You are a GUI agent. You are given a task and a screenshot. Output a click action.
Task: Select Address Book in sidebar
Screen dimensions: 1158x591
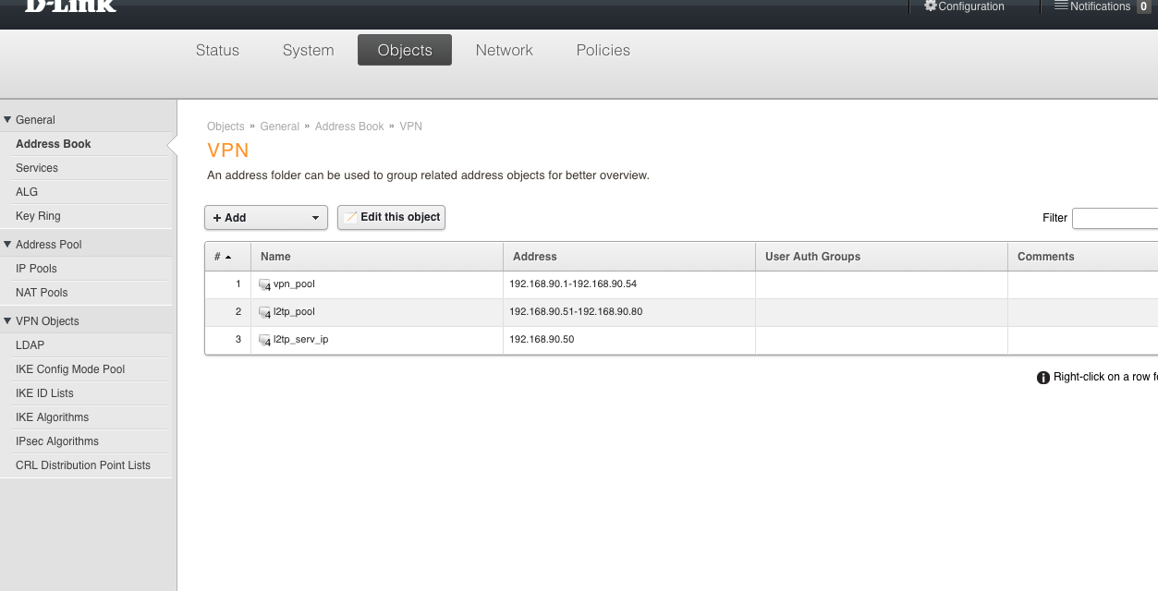(54, 144)
